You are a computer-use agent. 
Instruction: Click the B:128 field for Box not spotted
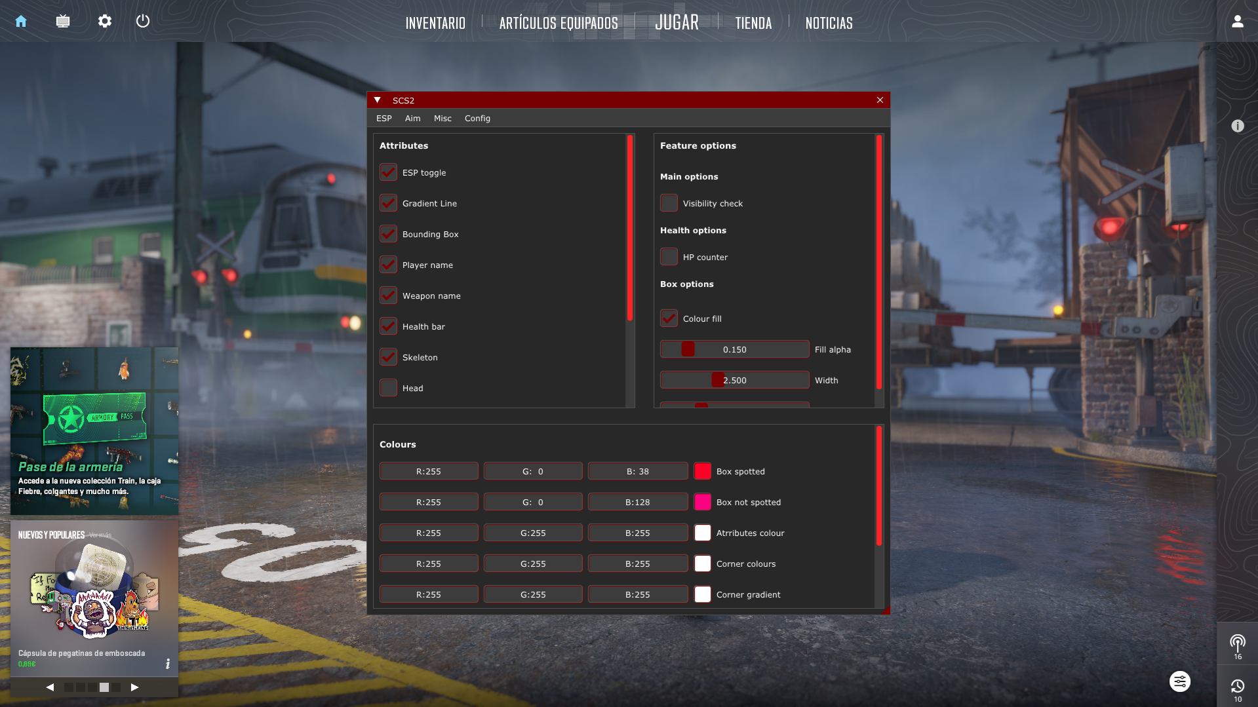tap(638, 502)
